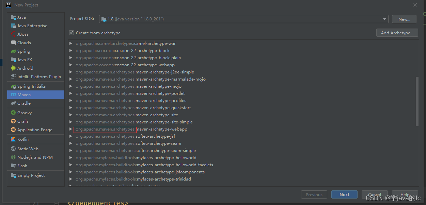Click Add Archetype... button
Image resolution: width=426 pixels, height=205 pixels.
397,33
